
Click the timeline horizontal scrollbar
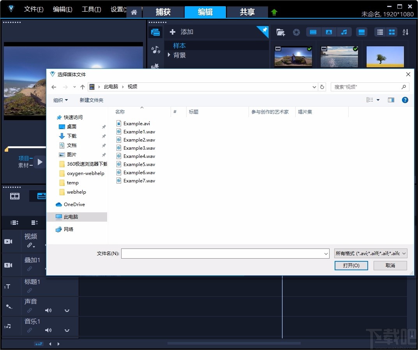tap(234, 343)
